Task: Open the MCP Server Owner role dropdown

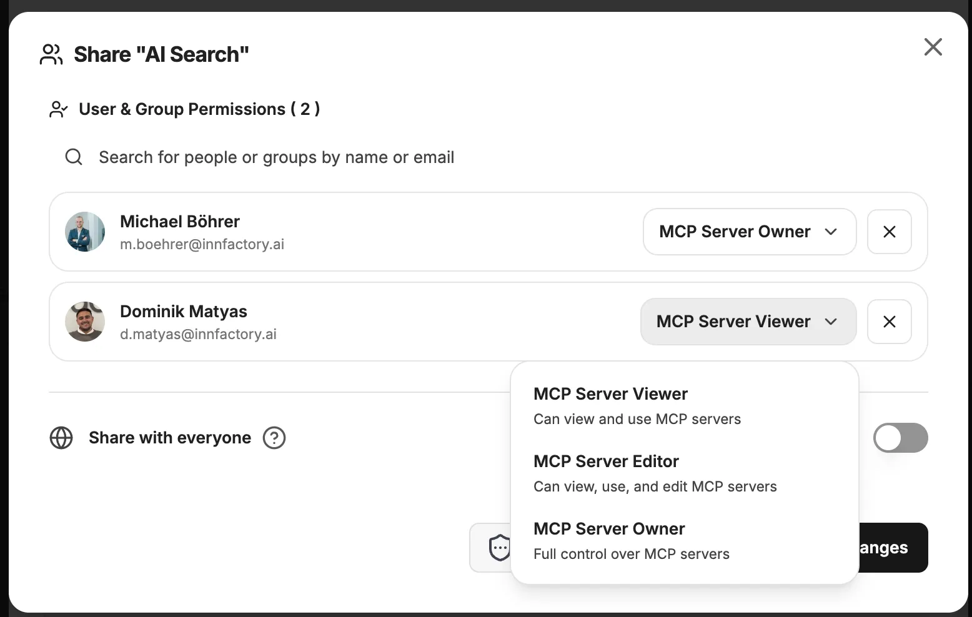Action: click(x=749, y=232)
